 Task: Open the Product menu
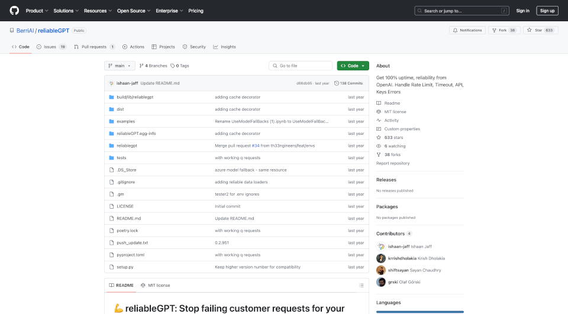pyautogui.click(x=37, y=11)
